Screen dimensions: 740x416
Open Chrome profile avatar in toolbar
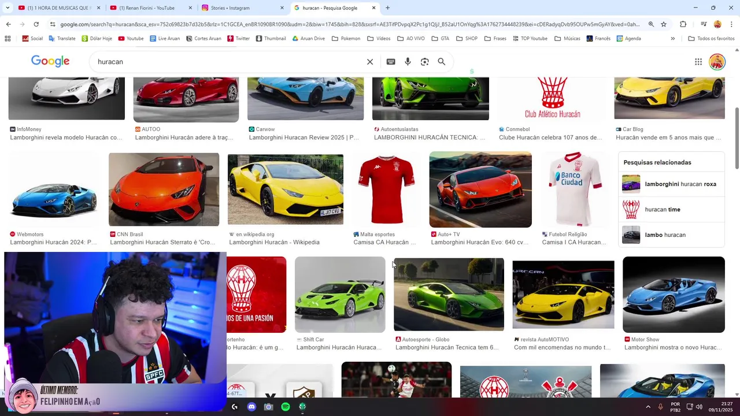(717, 24)
